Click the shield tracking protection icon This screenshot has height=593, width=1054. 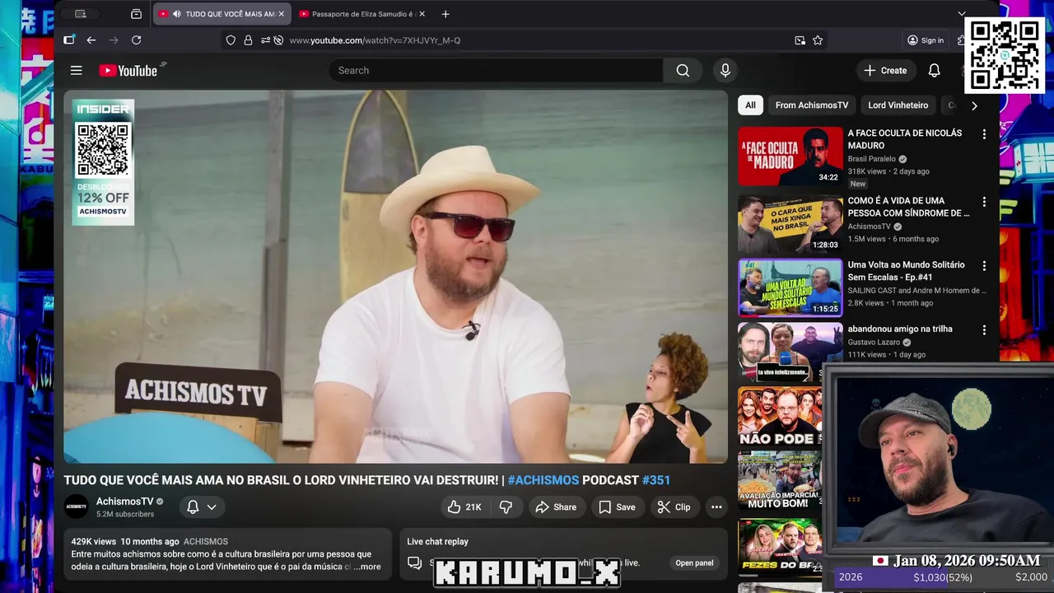[x=231, y=40]
